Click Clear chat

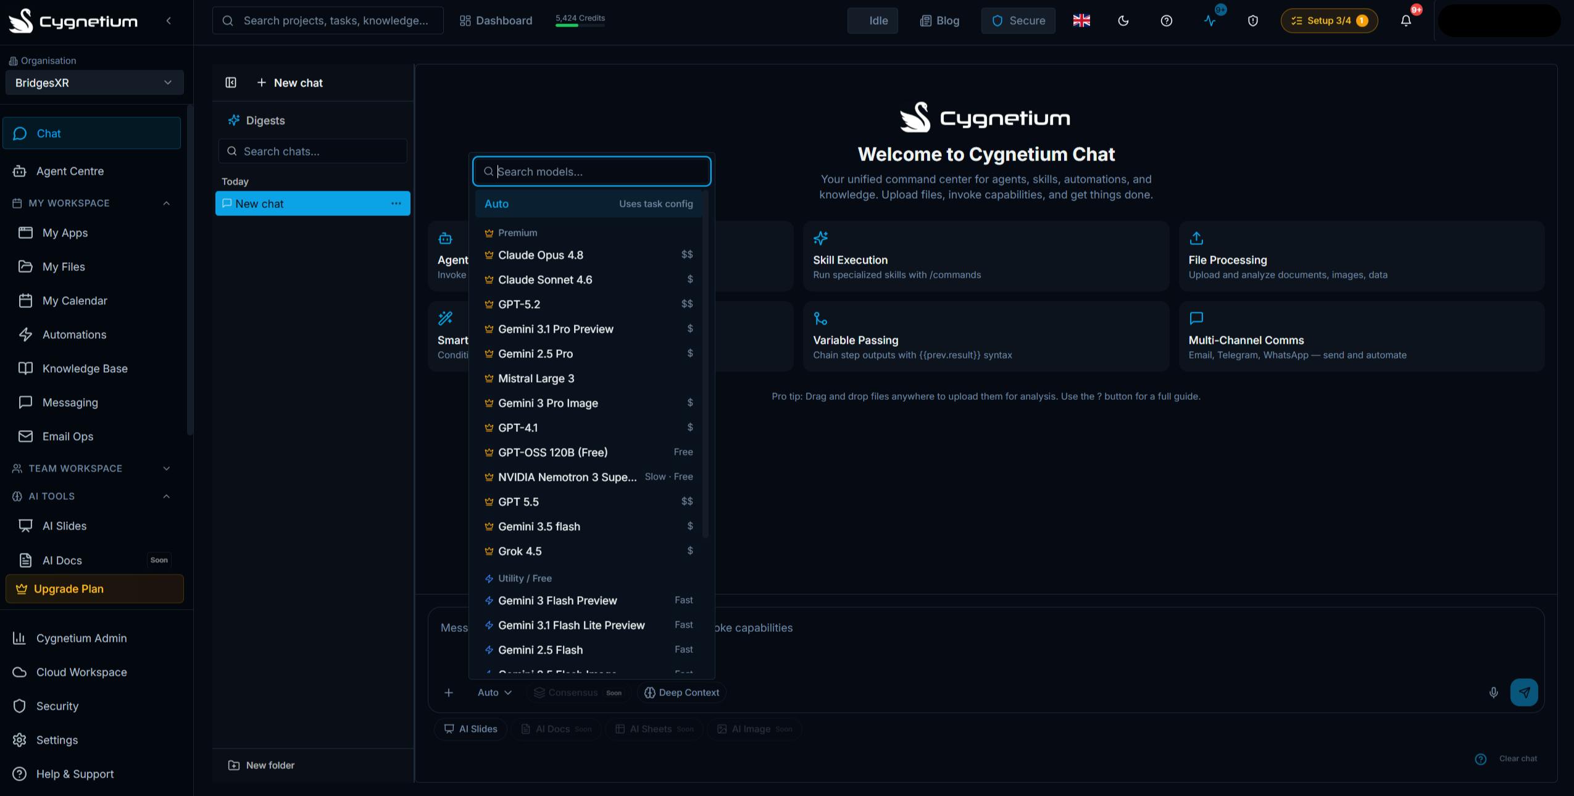tap(1518, 758)
